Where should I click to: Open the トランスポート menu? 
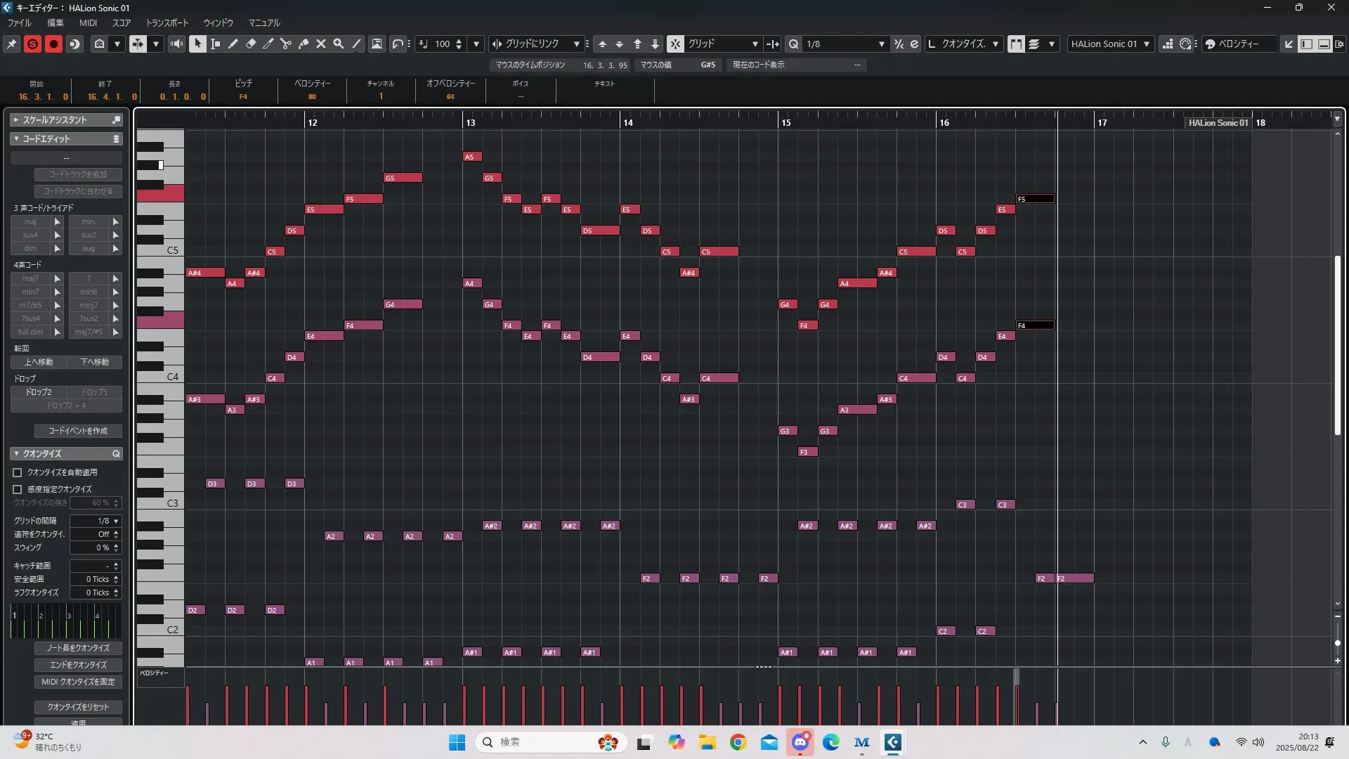167,22
